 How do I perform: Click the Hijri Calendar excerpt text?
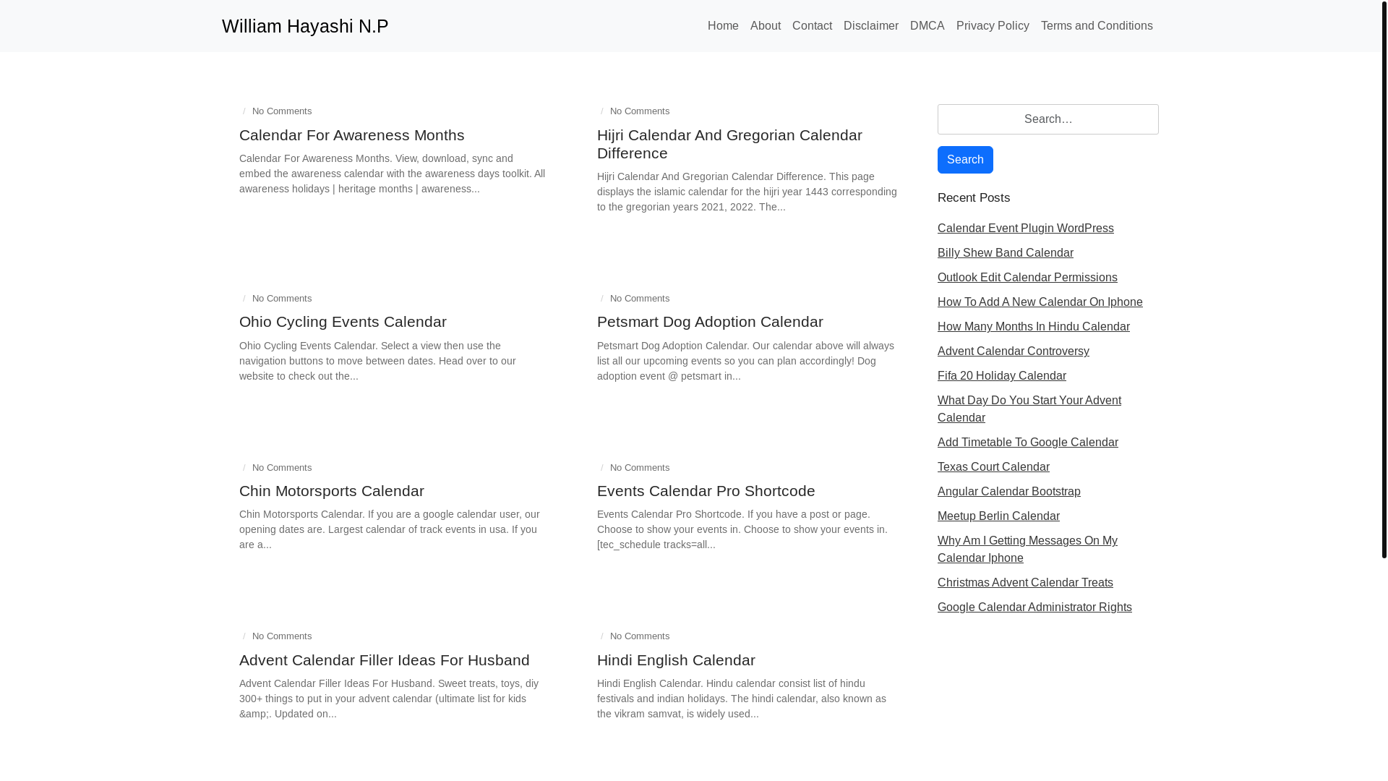coord(747,192)
